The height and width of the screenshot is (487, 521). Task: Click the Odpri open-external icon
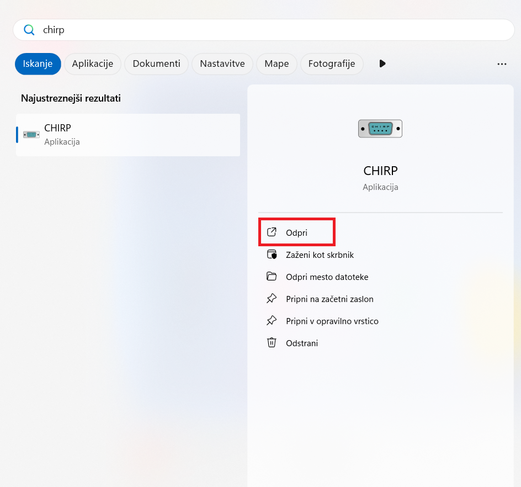[272, 232]
